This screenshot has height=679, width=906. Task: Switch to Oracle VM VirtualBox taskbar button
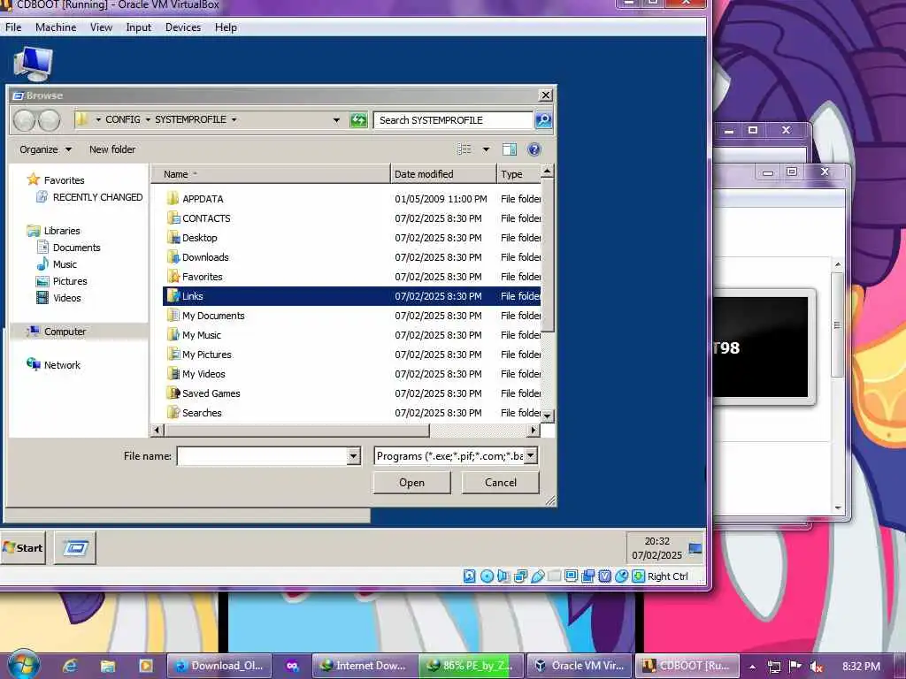(579, 666)
